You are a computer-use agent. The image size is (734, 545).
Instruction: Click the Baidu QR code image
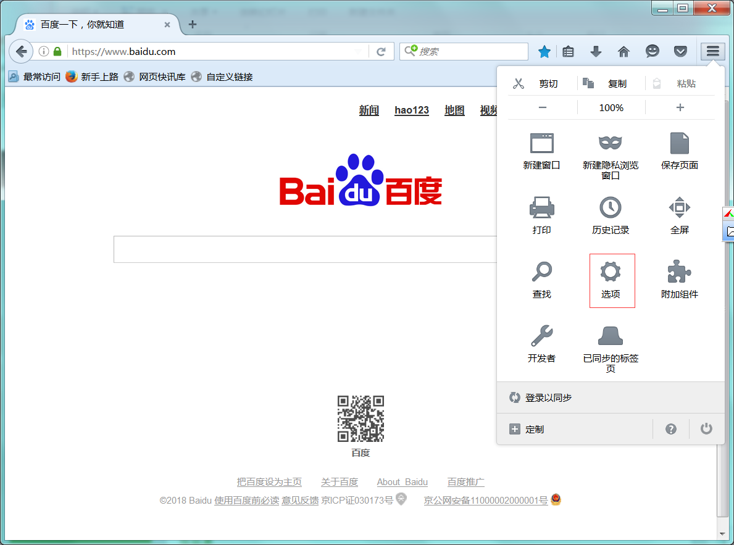(361, 418)
